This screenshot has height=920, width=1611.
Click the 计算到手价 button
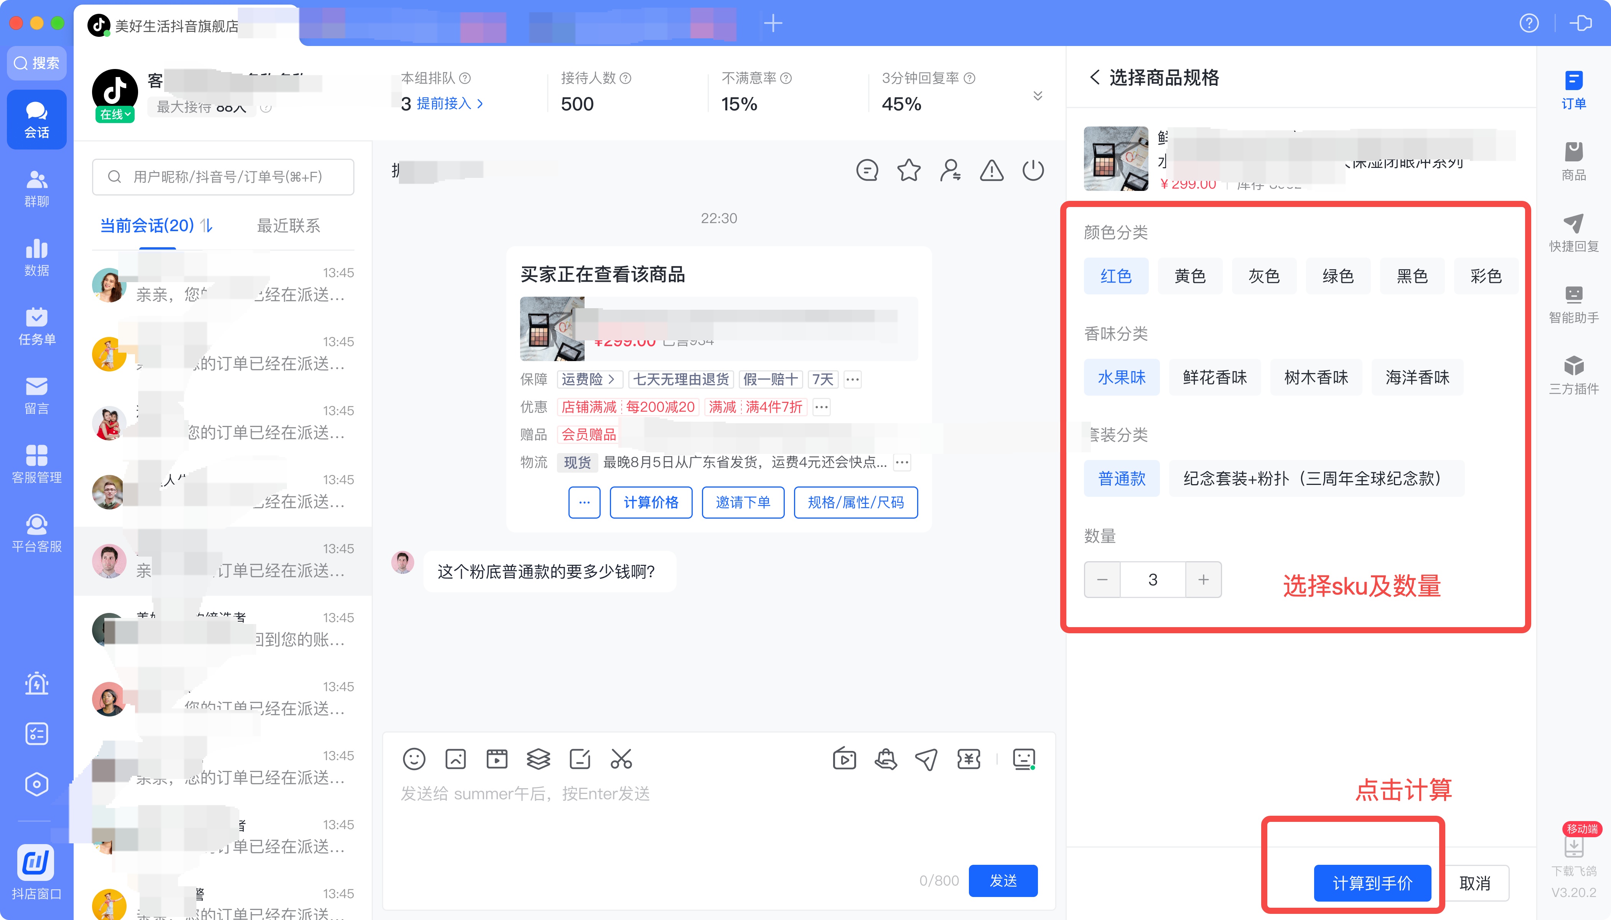pyautogui.click(x=1372, y=883)
